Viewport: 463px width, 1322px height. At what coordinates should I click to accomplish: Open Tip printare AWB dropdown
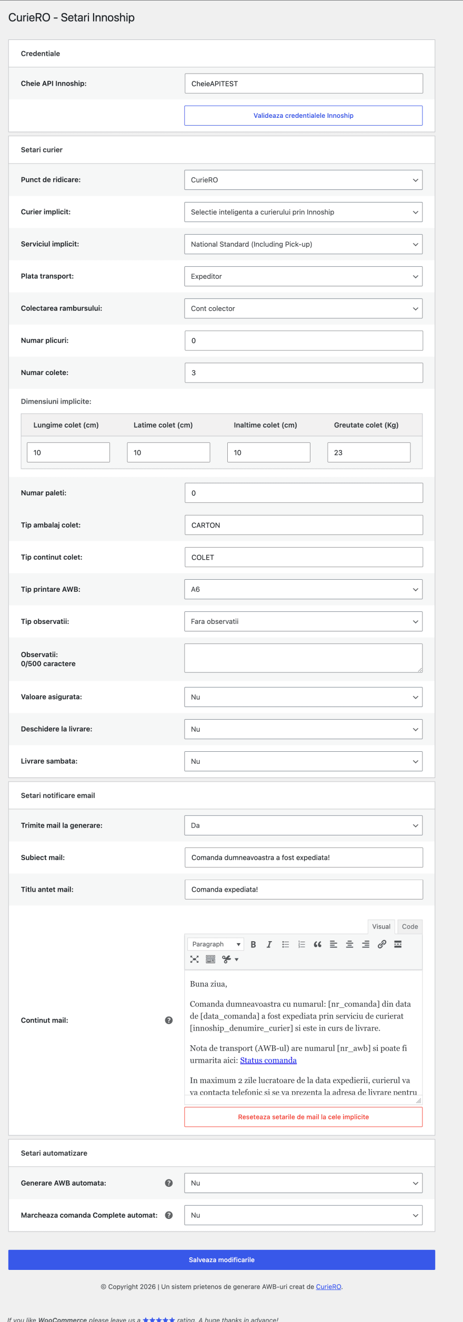point(303,589)
